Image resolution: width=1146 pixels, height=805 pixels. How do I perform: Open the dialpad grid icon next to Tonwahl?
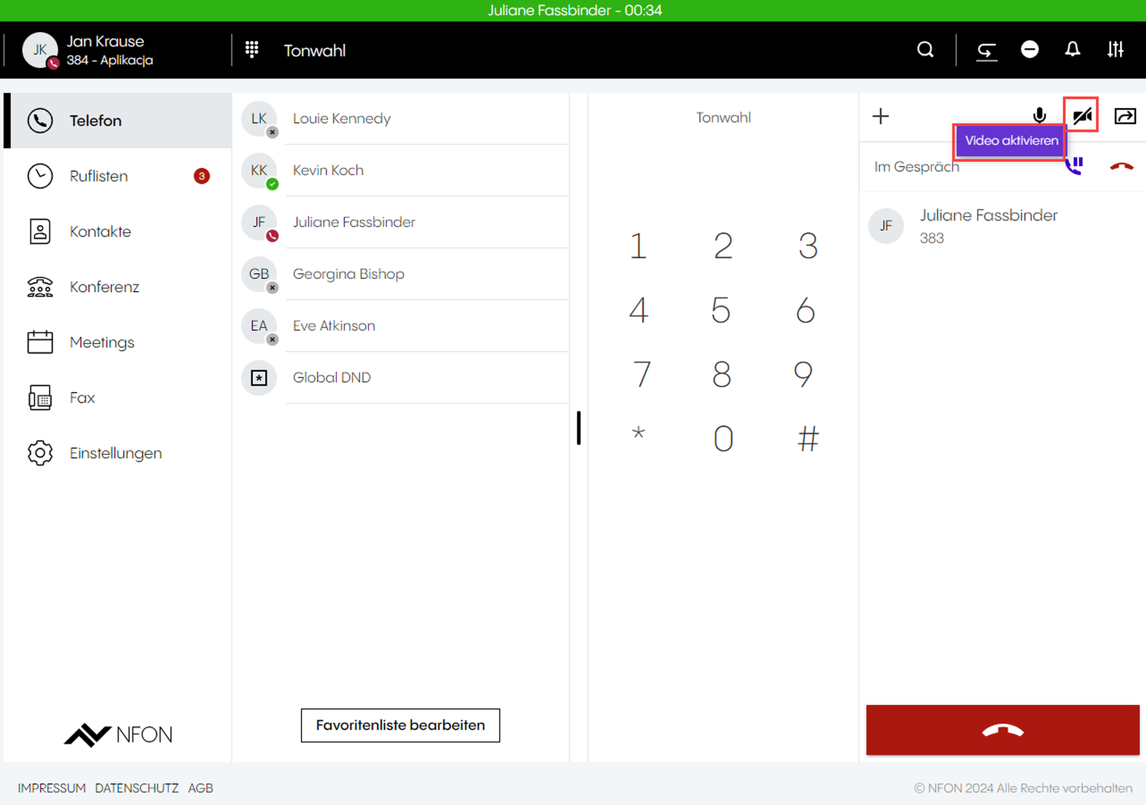point(252,50)
